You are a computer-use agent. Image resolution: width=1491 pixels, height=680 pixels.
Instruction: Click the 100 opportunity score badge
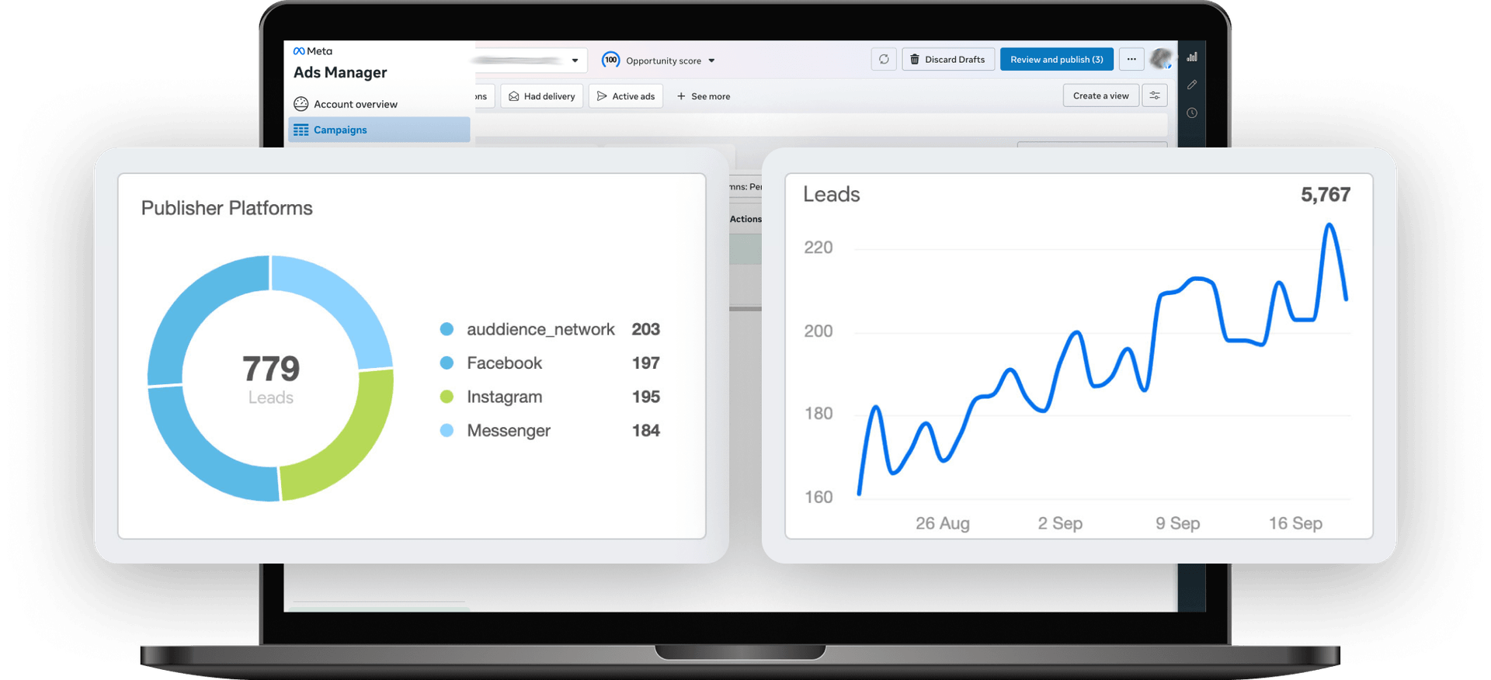(x=611, y=60)
